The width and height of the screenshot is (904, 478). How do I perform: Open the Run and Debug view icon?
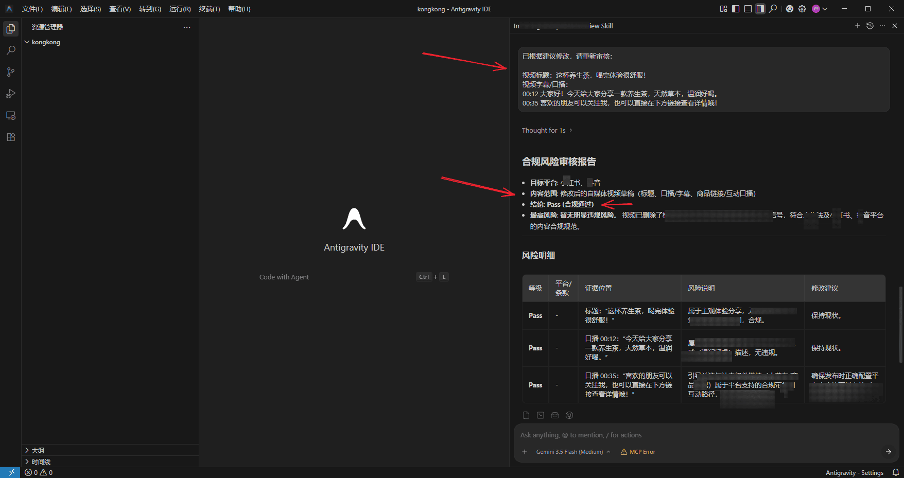(11, 94)
